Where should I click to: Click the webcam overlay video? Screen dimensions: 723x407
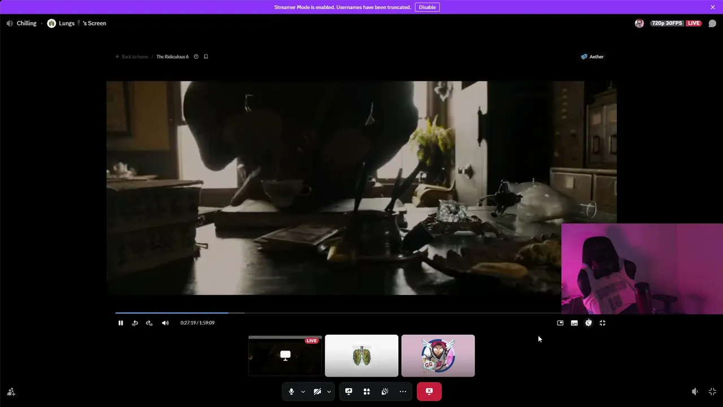[642, 269]
